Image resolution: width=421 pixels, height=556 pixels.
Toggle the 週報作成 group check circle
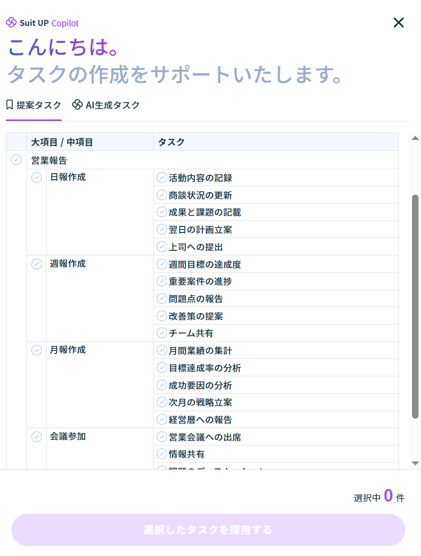(37, 264)
